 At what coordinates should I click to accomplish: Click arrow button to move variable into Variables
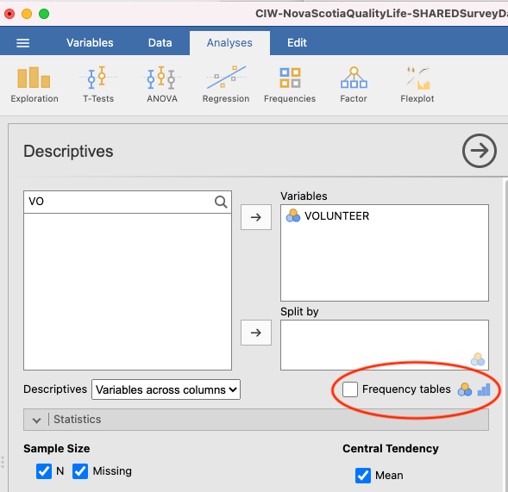pos(256,217)
